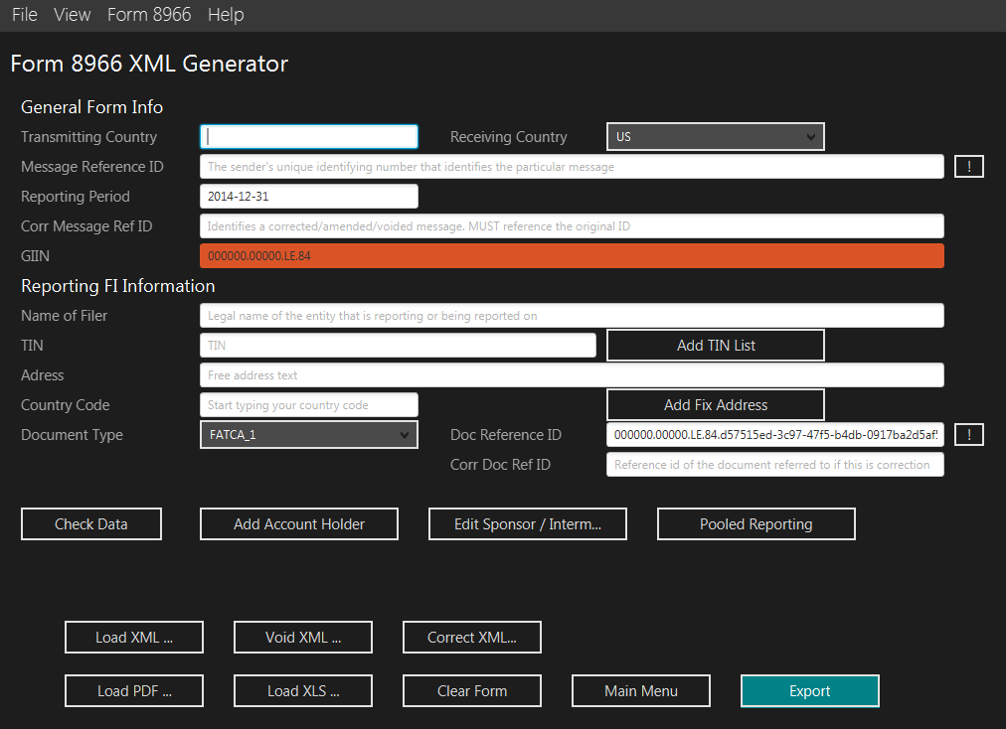Click the free address text field
The image size is (1006, 729).
pos(572,375)
